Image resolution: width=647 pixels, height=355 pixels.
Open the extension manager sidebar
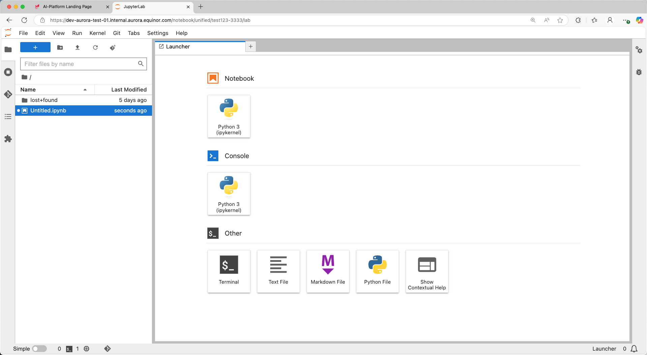tap(8, 139)
